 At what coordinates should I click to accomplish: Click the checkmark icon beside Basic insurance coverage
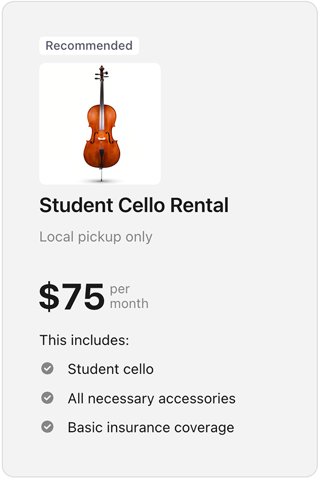(47, 427)
